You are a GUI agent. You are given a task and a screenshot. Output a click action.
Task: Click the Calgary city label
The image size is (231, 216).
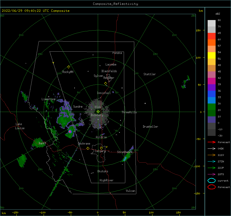click(x=100, y=151)
